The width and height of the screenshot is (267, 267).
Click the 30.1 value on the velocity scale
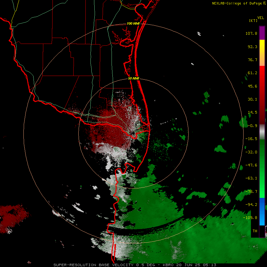(252, 99)
